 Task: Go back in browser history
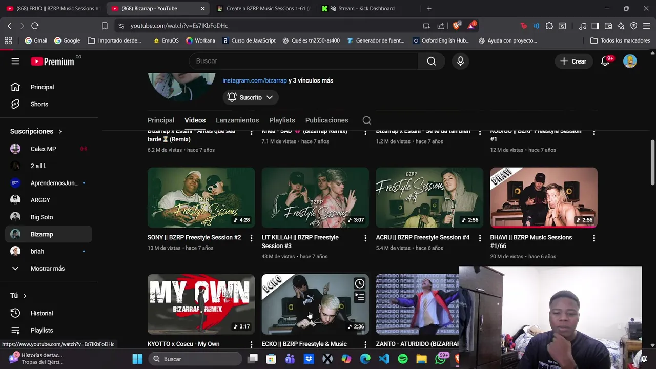pos(9,26)
